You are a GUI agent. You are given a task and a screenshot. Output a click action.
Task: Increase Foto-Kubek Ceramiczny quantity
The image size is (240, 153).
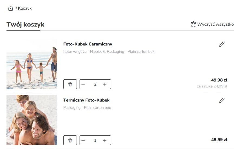pyautogui.click(x=105, y=84)
